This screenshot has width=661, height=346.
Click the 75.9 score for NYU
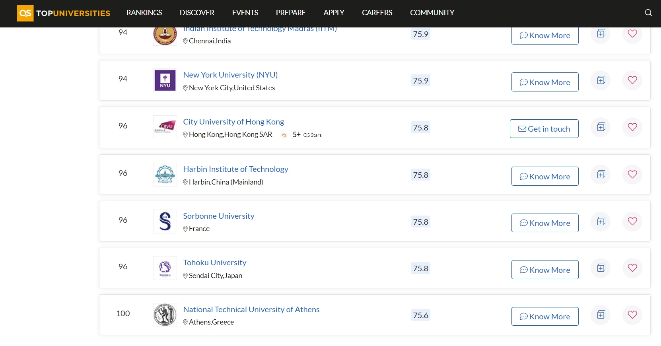click(420, 81)
